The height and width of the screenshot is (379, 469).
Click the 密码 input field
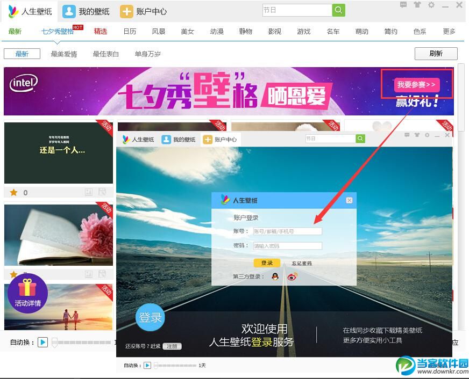click(288, 246)
